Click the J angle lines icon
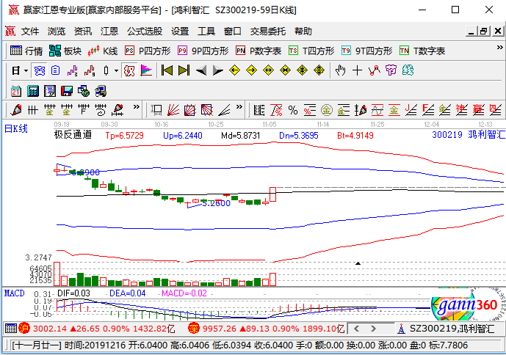The image size is (506, 355). (x=411, y=110)
